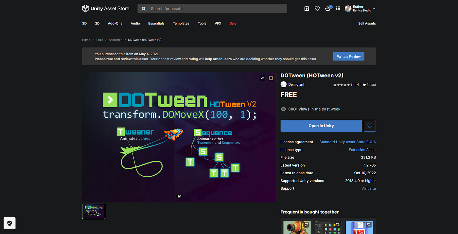Click the Write a Review button
The width and height of the screenshot is (458, 234).
coord(348,56)
